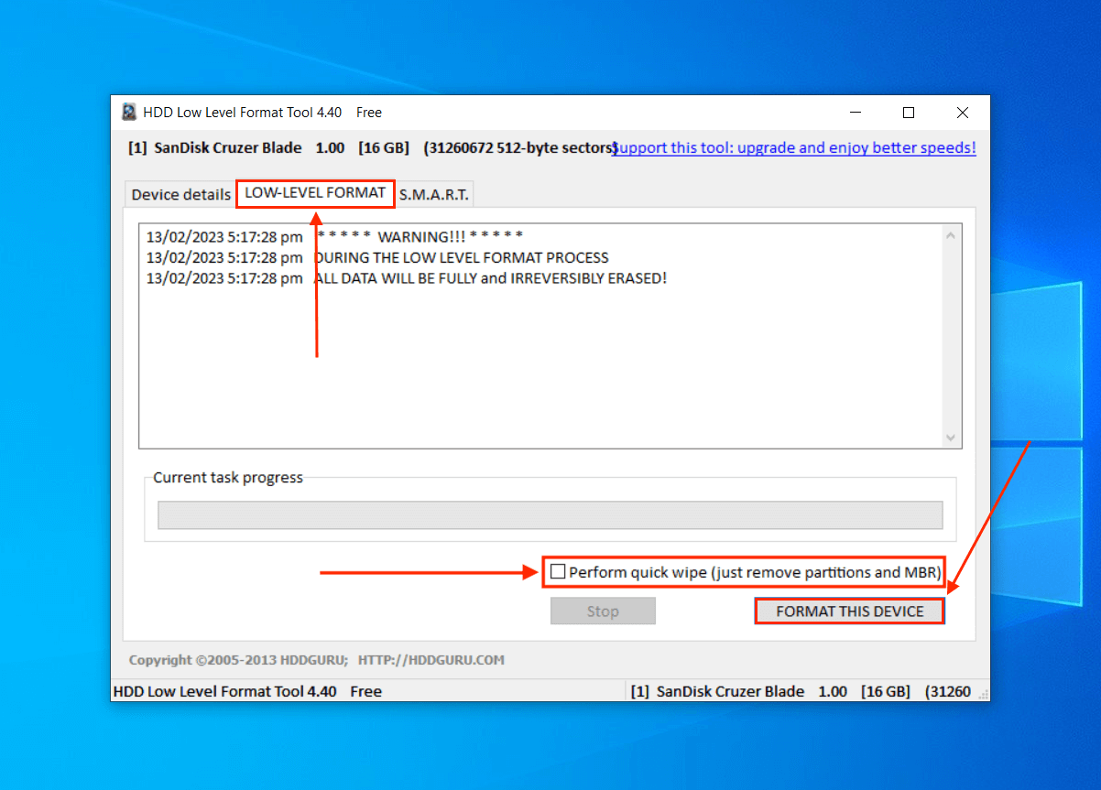The width and height of the screenshot is (1101, 790).
Task: Click the HDD Low Level Format Tool app icon
Action: point(129,113)
